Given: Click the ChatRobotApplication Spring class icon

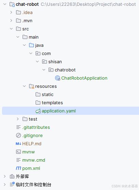Looking at the screenshot, I should pos(58,78).
